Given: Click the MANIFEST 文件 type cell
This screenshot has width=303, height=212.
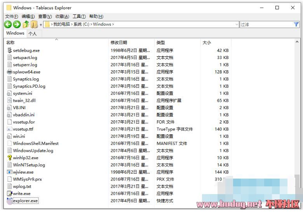Looking at the screenshot, I should tap(172, 143).
